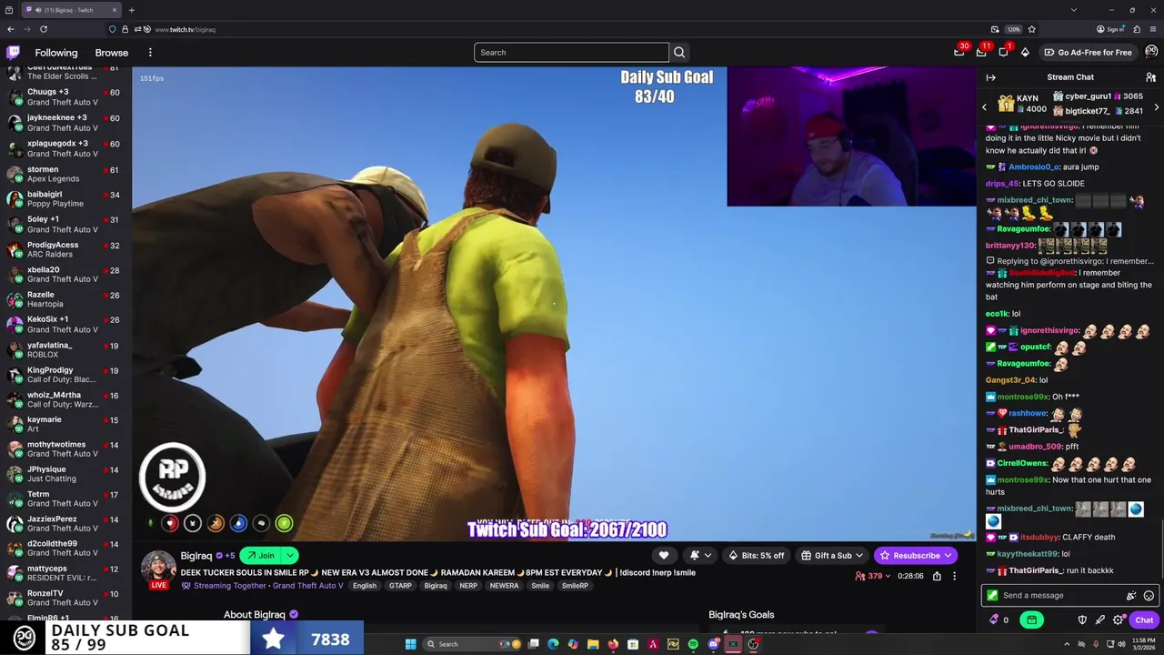
Task: Click Go Ad-Free for Free
Action: pos(1088,52)
